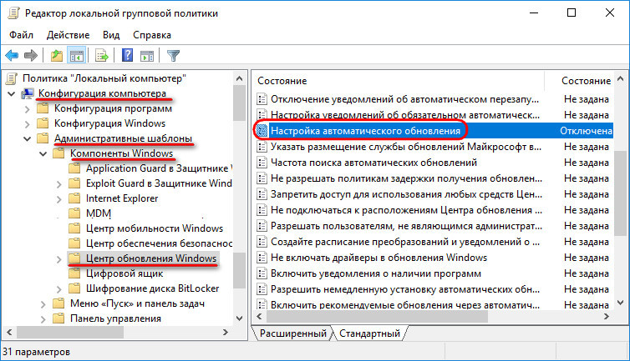Expand the Internet Explorer tree node

coord(58,199)
